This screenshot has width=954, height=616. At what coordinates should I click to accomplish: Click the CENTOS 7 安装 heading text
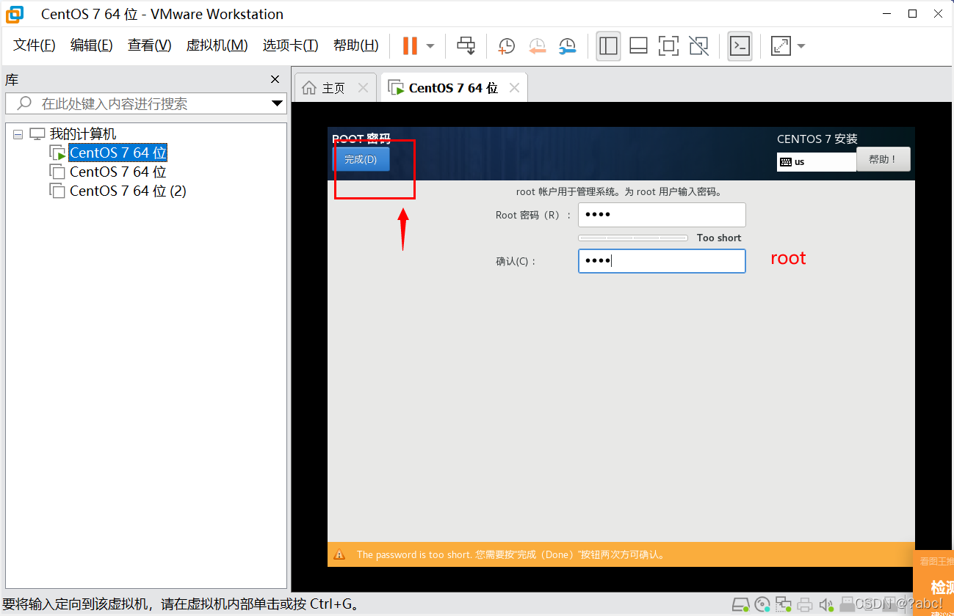(817, 139)
